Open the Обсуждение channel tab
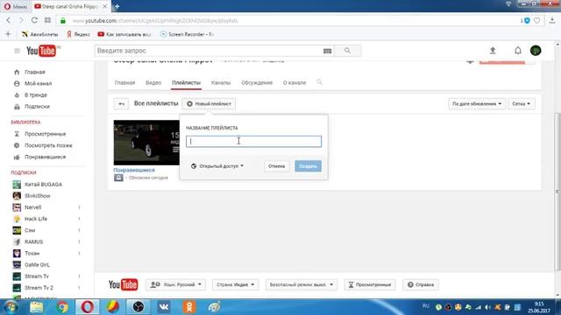This screenshot has width=561, height=315. tap(257, 82)
